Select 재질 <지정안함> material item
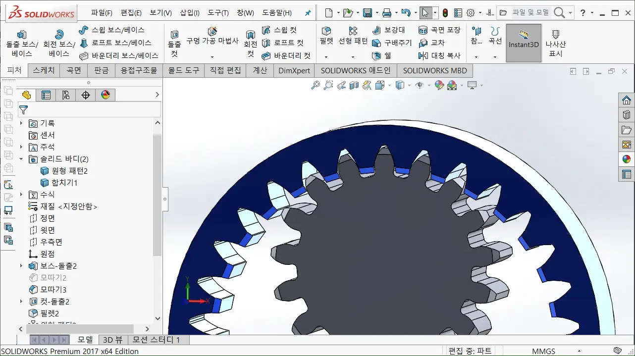Screen dimensions: 635x356 (63, 206)
